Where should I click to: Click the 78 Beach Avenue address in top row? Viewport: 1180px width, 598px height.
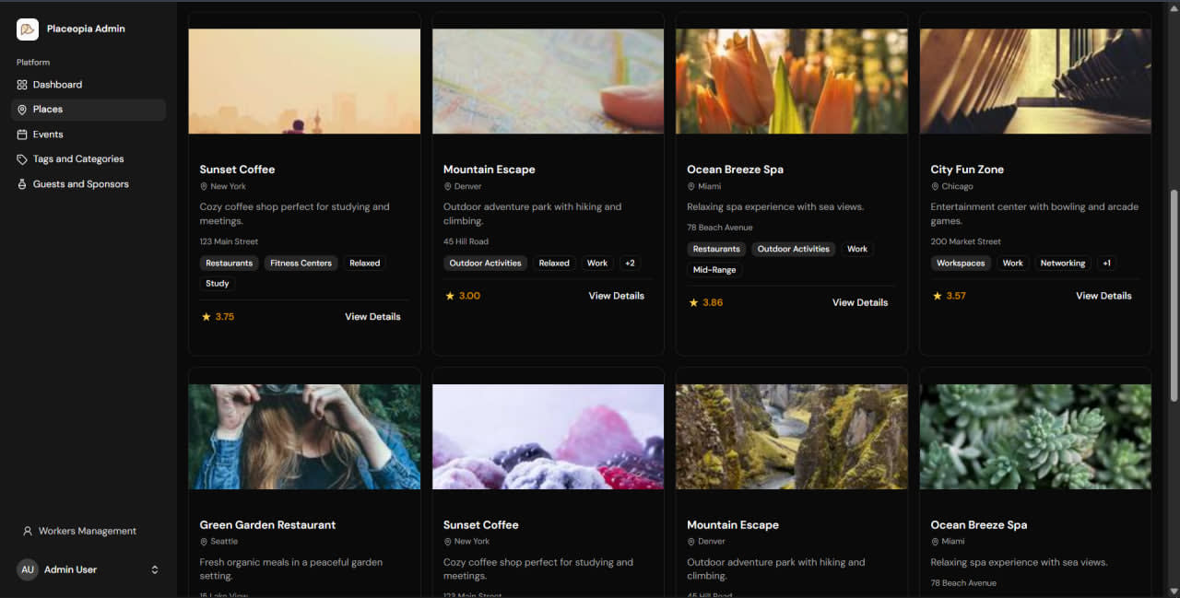click(x=720, y=228)
